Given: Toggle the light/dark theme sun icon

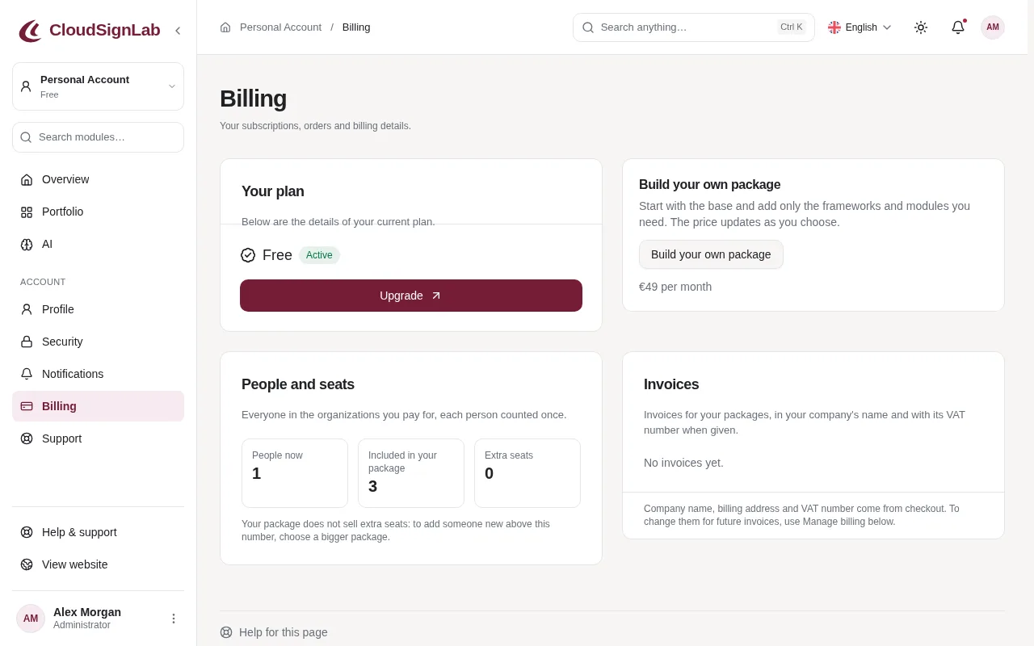Looking at the screenshot, I should pyautogui.click(x=921, y=27).
